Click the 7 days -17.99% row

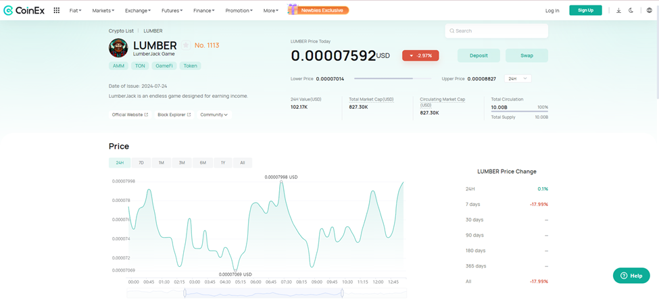point(507,205)
